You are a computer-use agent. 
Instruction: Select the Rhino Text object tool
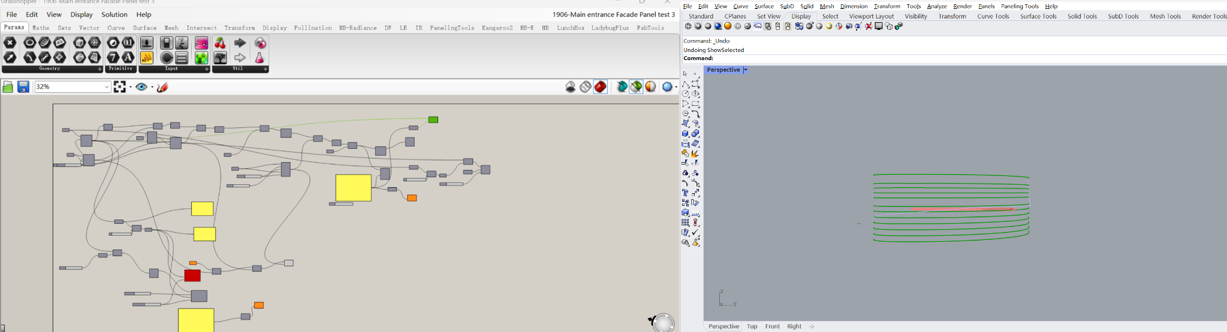point(685,193)
